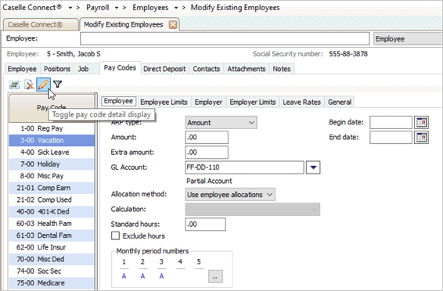
Task: Close the Modify Existing Employees tab
Action: coord(173,25)
